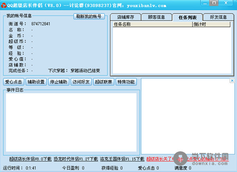Click the 爱心点击 0 status bar entry
237x172 pixels.
(149, 168)
